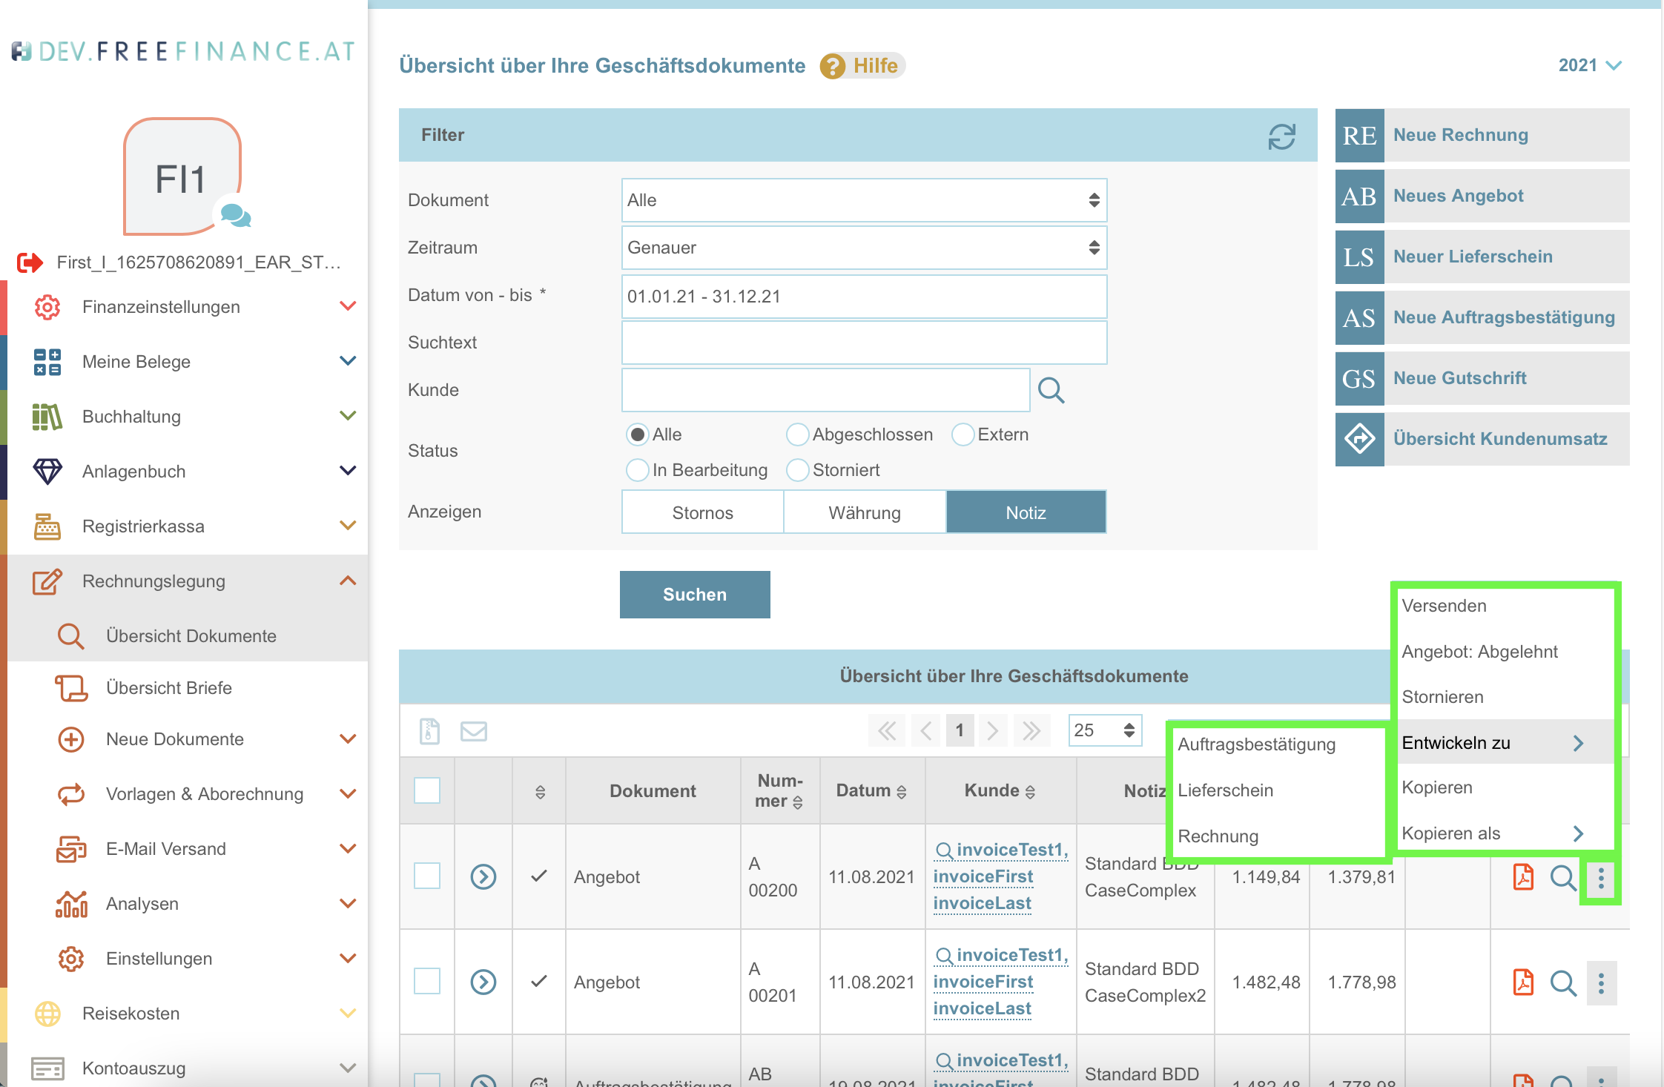Click the Suchtext input field
The width and height of the screenshot is (1664, 1087).
click(x=864, y=343)
